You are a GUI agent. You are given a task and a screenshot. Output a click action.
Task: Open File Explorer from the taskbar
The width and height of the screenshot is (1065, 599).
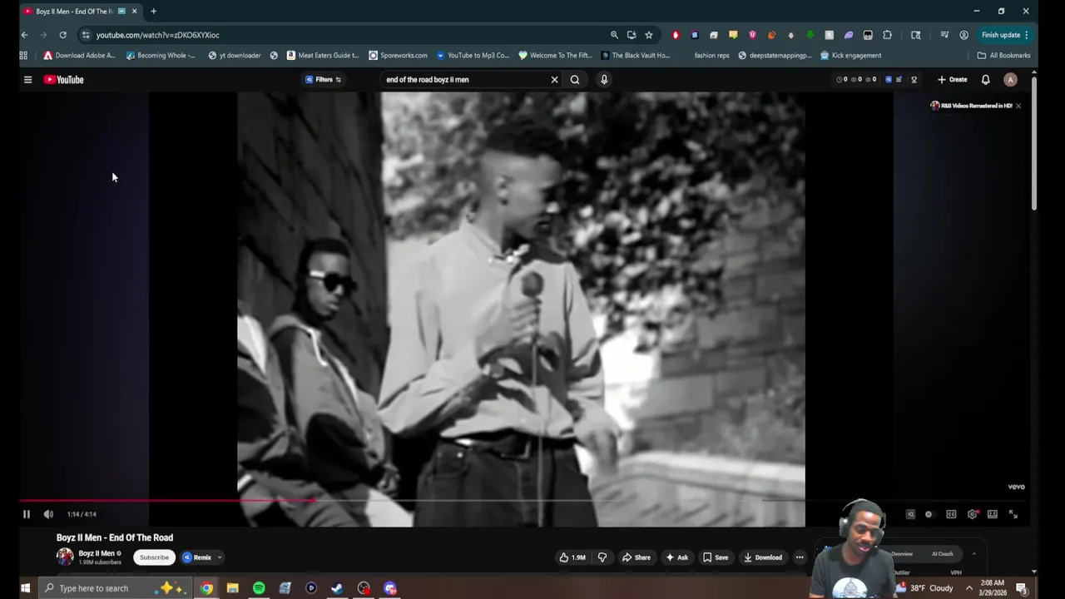pyautogui.click(x=233, y=588)
